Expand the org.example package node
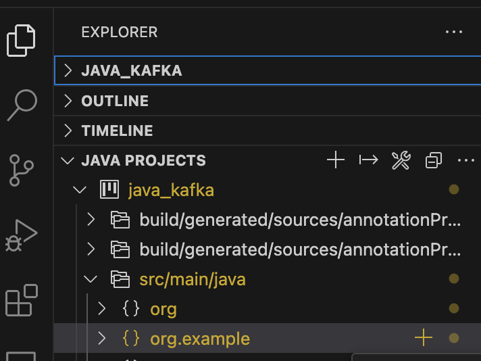 pyautogui.click(x=102, y=338)
